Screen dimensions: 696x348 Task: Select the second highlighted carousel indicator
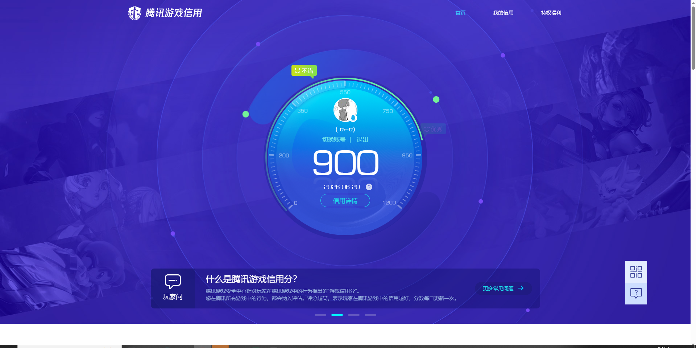pos(337,315)
